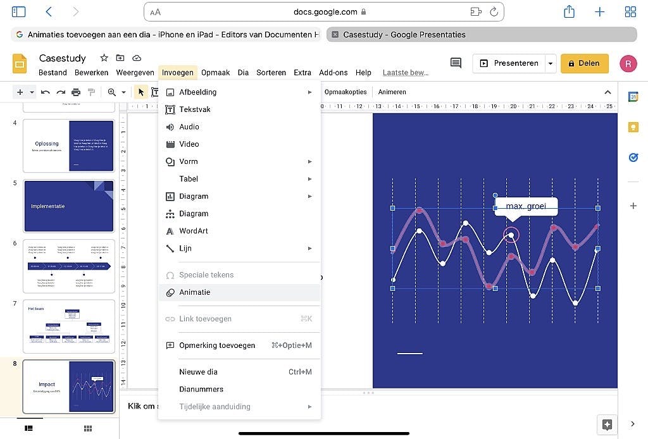Choose Dianummers menu item
Viewport: 648px width, 439px height.
point(239,389)
